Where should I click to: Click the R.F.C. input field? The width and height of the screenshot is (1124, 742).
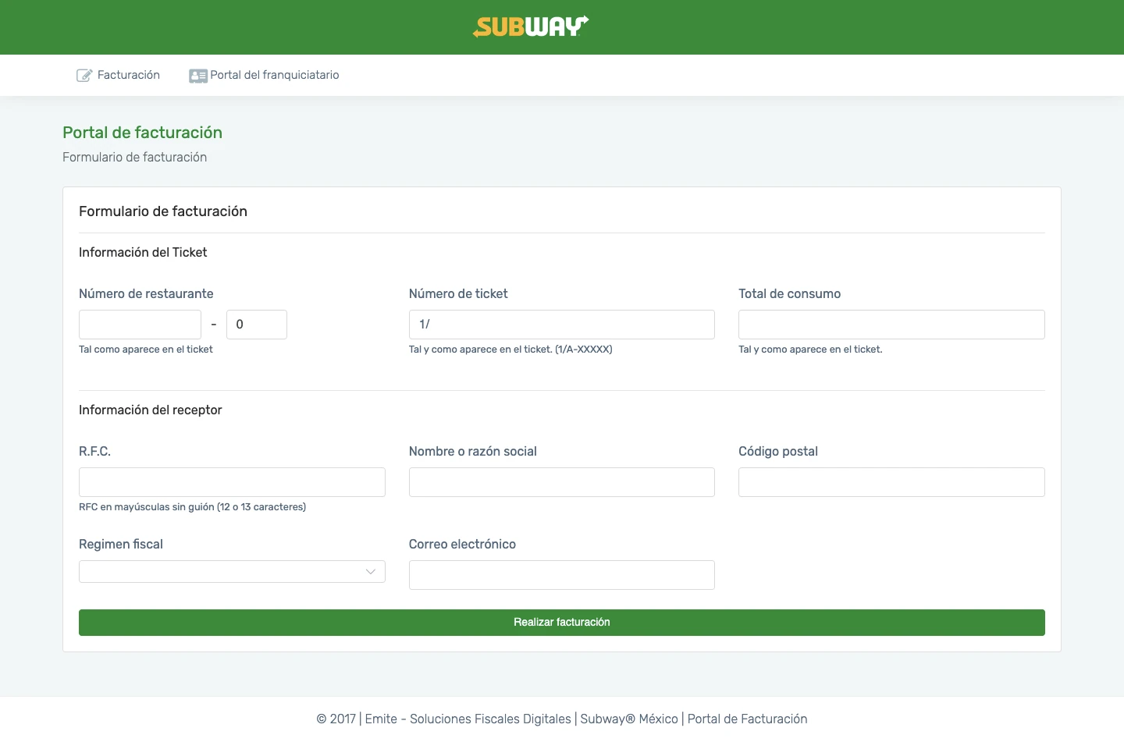pyautogui.click(x=232, y=482)
